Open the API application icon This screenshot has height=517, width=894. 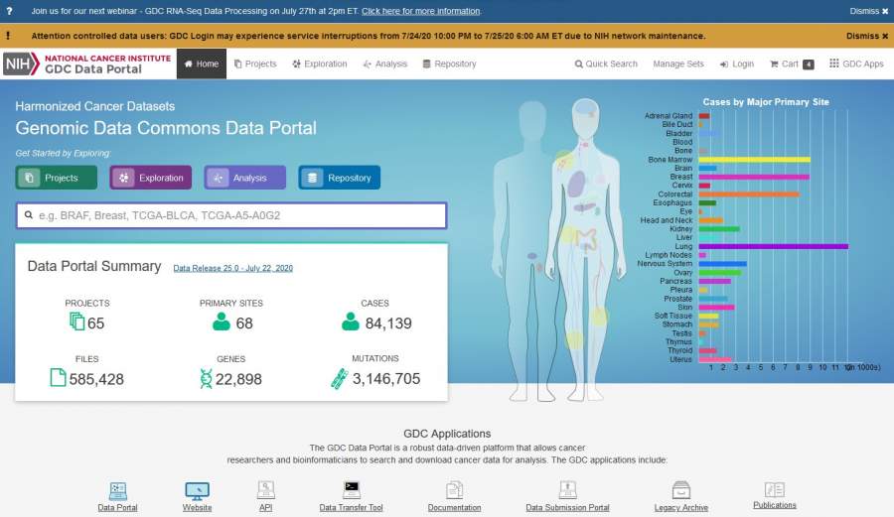point(265,489)
